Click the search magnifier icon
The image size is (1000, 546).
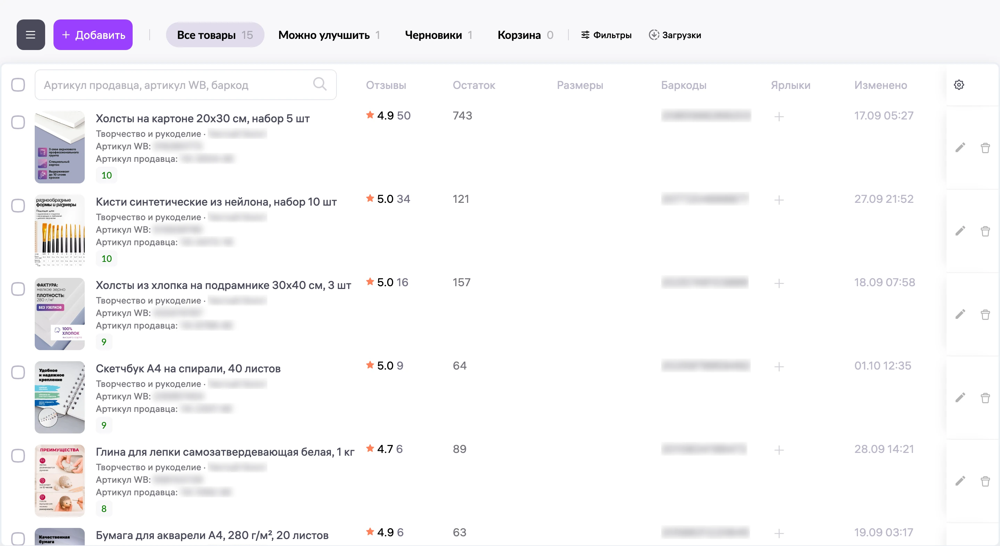point(320,84)
